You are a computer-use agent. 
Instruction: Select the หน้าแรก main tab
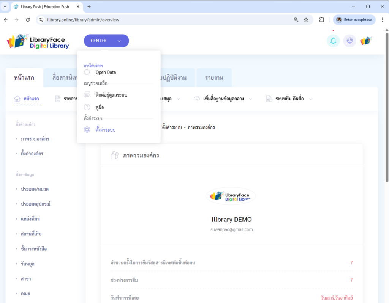tap(24, 78)
